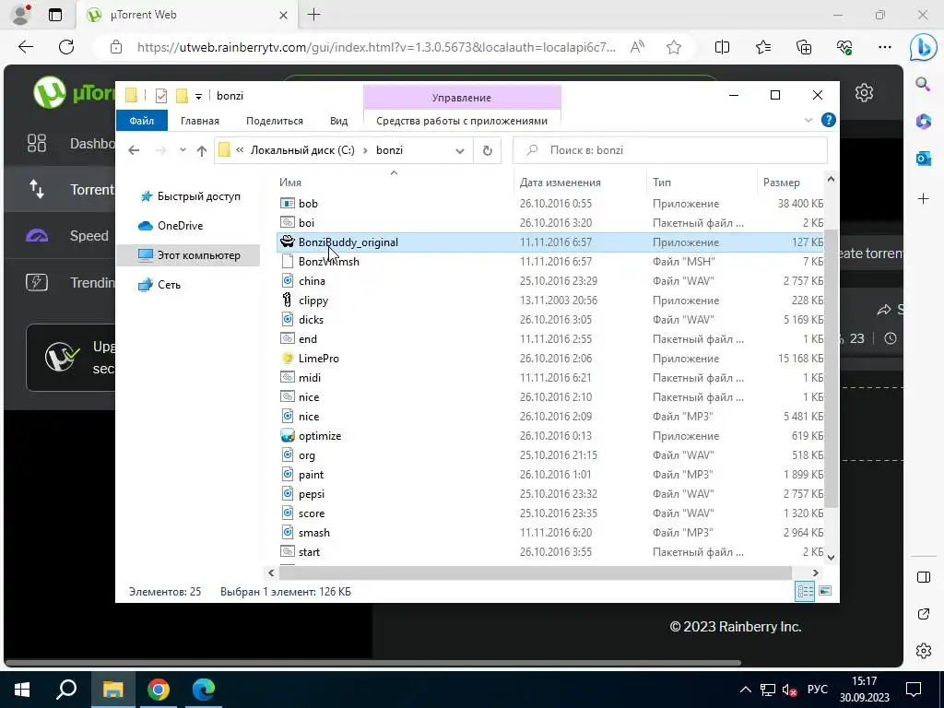Open Chrome from the taskbar
The width and height of the screenshot is (944, 708).
[159, 690]
